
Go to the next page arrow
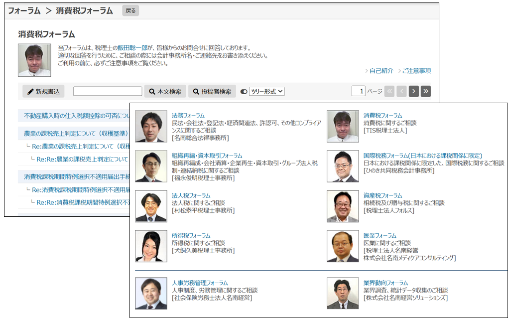(413, 91)
